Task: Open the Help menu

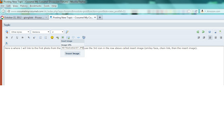Action: point(54,6)
